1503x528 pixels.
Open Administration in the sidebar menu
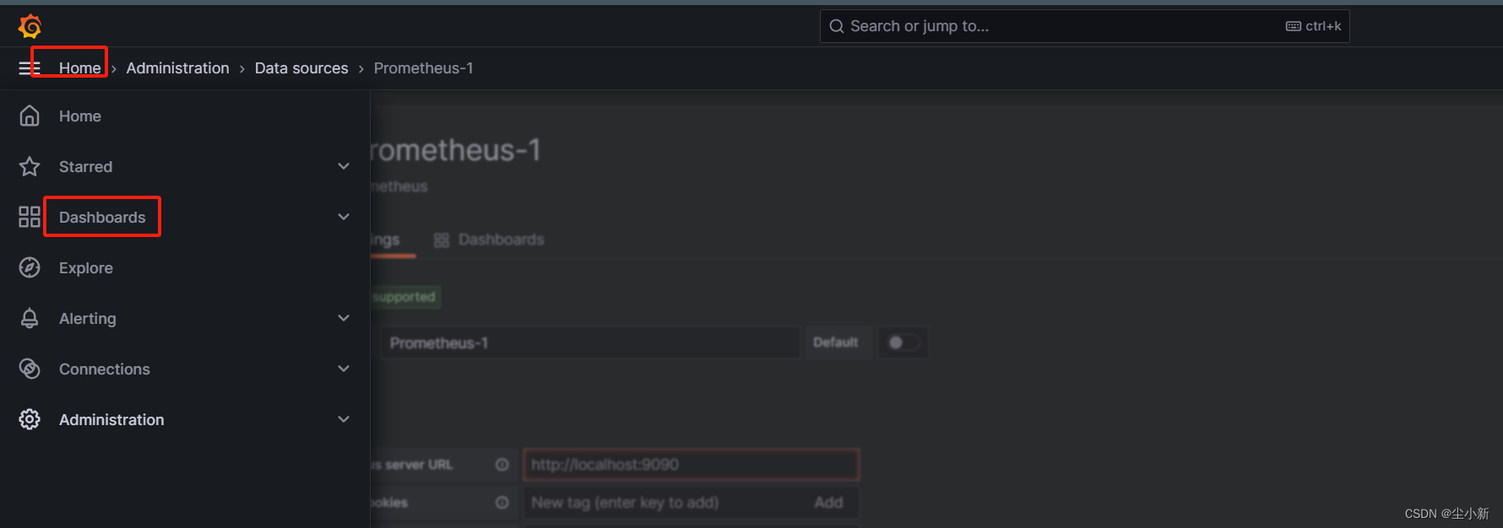[x=111, y=420]
